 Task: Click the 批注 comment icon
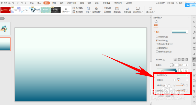[x=177, y=3]
